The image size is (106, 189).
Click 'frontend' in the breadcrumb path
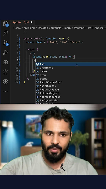[79, 28]
